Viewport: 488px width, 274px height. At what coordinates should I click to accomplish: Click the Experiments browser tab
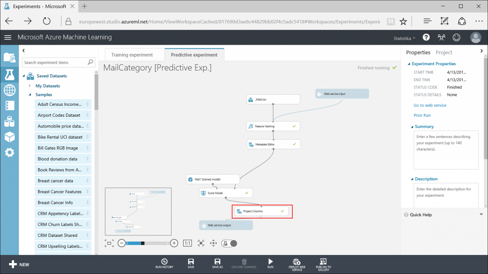click(39, 6)
